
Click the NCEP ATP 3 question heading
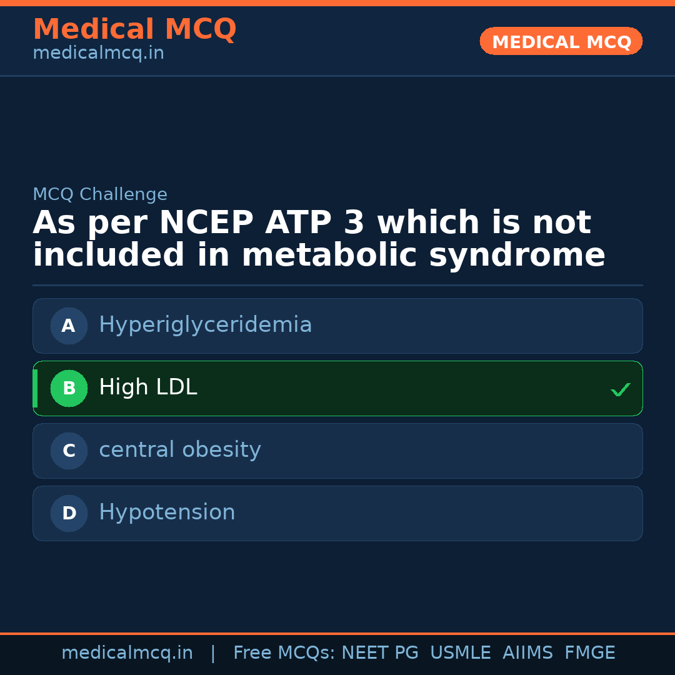tap(319, 239)
